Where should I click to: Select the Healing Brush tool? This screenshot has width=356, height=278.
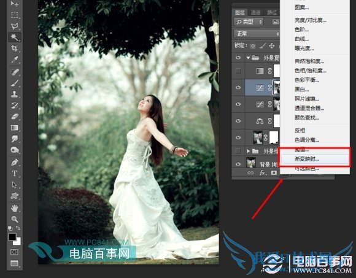[15, 72]
